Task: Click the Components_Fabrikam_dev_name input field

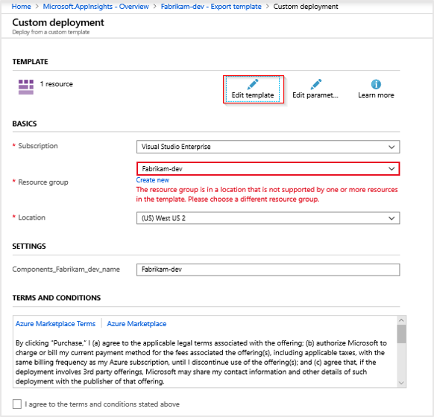Action: [x=268, y=270]
